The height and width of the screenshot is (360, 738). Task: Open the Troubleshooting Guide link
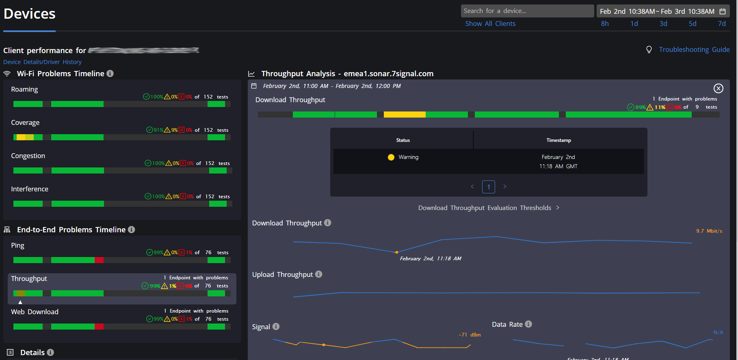point(694,49)
